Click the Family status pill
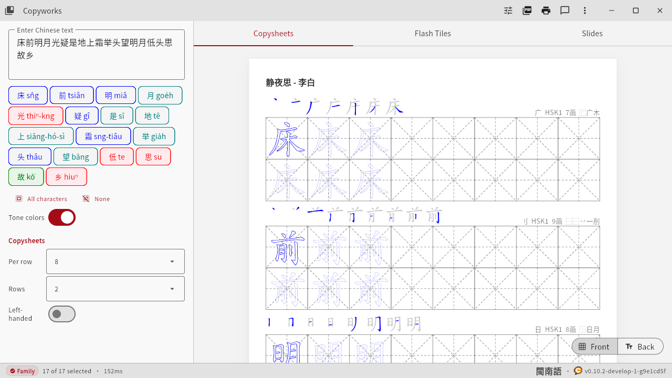The width and height of the screenshot is (672, 378). point(22,371)
